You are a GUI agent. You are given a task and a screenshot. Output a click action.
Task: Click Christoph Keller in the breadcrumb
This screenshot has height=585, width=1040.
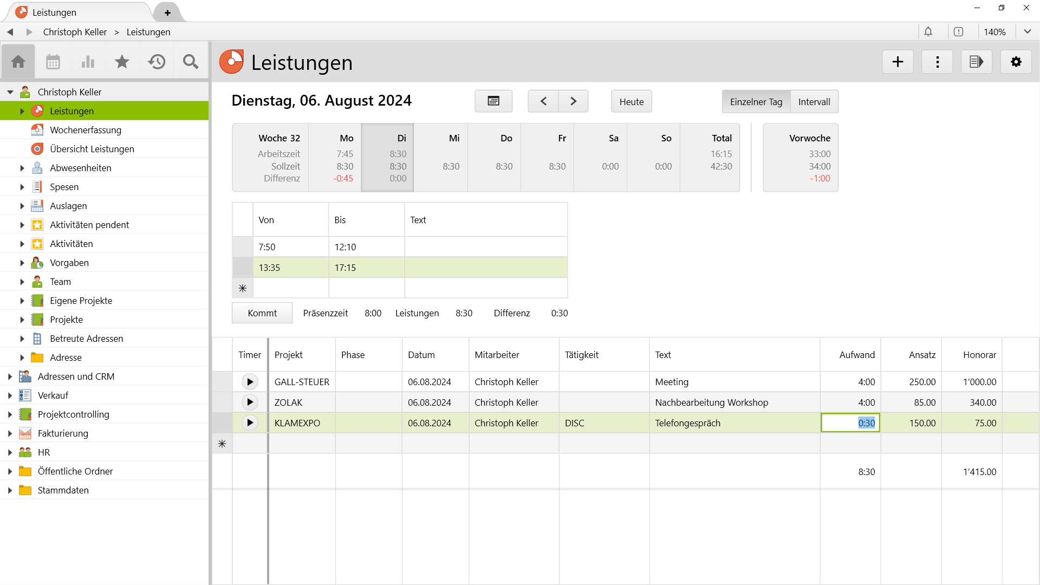[x=75, y=32]
